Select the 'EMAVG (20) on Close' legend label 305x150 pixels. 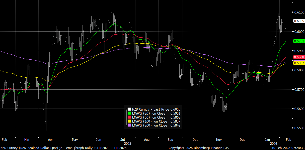(x=149, y=113)
